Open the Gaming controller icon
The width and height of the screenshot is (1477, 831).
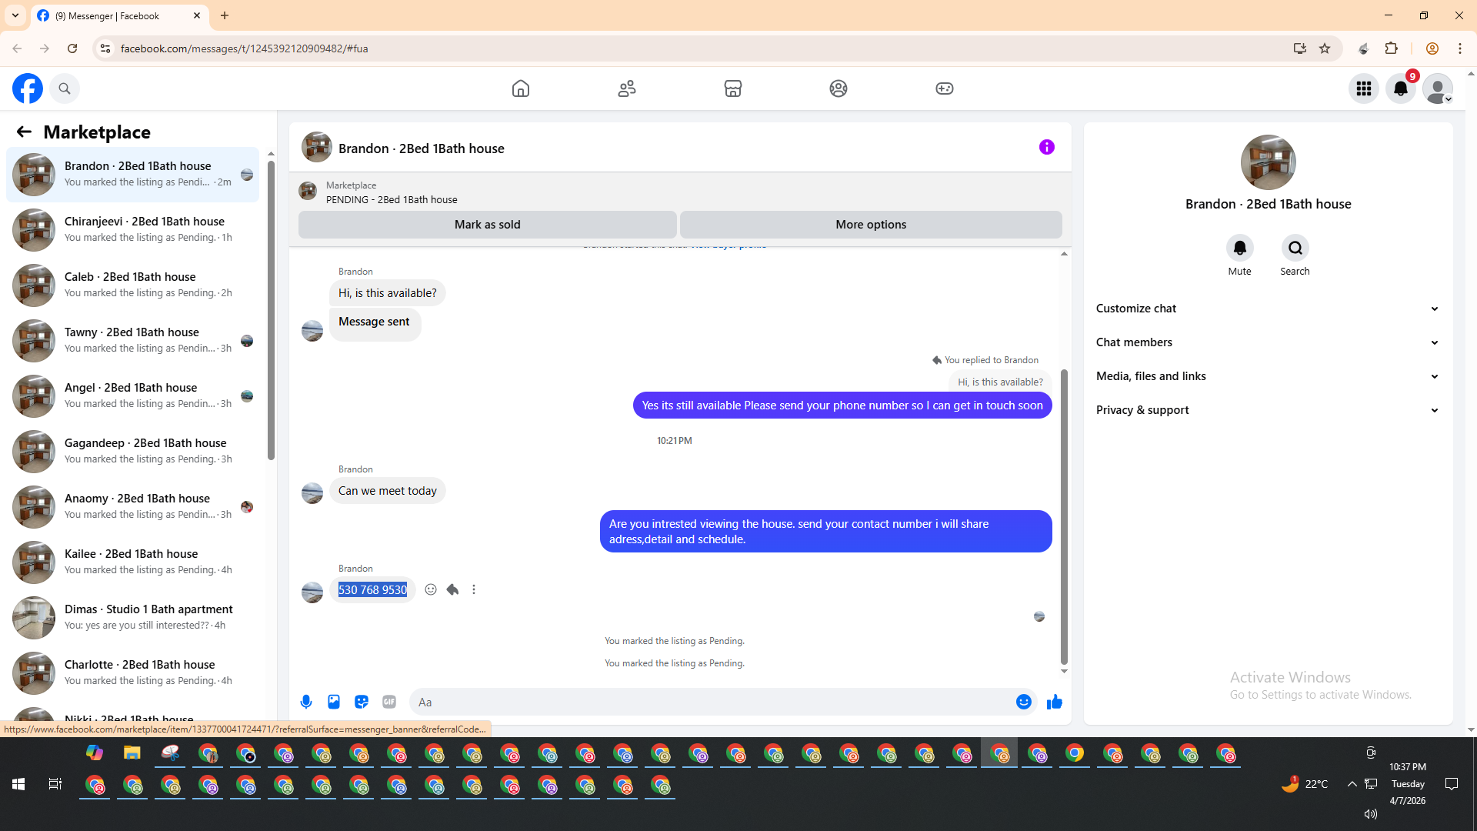click(x=945, y=88)
